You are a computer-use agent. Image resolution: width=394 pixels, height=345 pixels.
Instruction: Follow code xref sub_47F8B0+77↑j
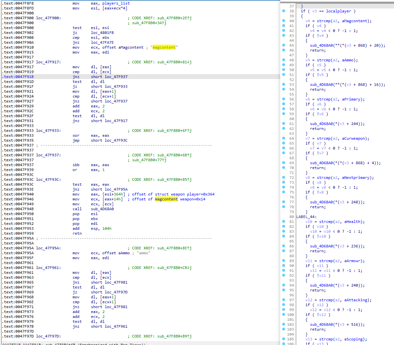click(149, 160)
